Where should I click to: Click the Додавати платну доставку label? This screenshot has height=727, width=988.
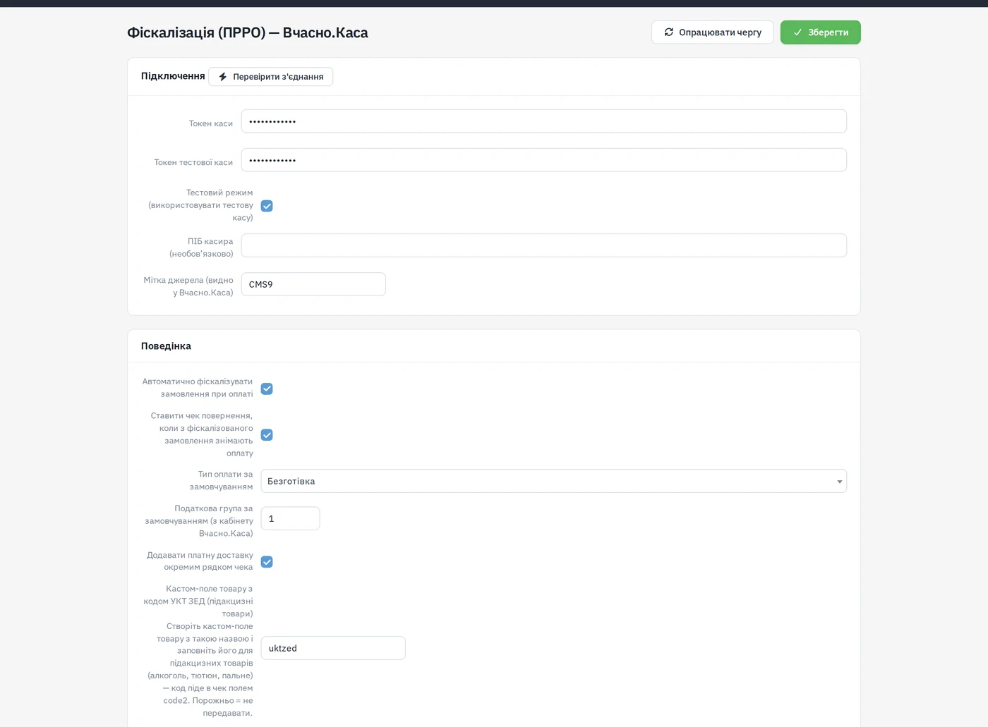click(x=200, y=561)
